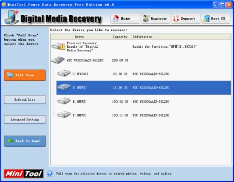Click the Refresh List button
Screen dimensions: 234x182
tap(25, 99)
